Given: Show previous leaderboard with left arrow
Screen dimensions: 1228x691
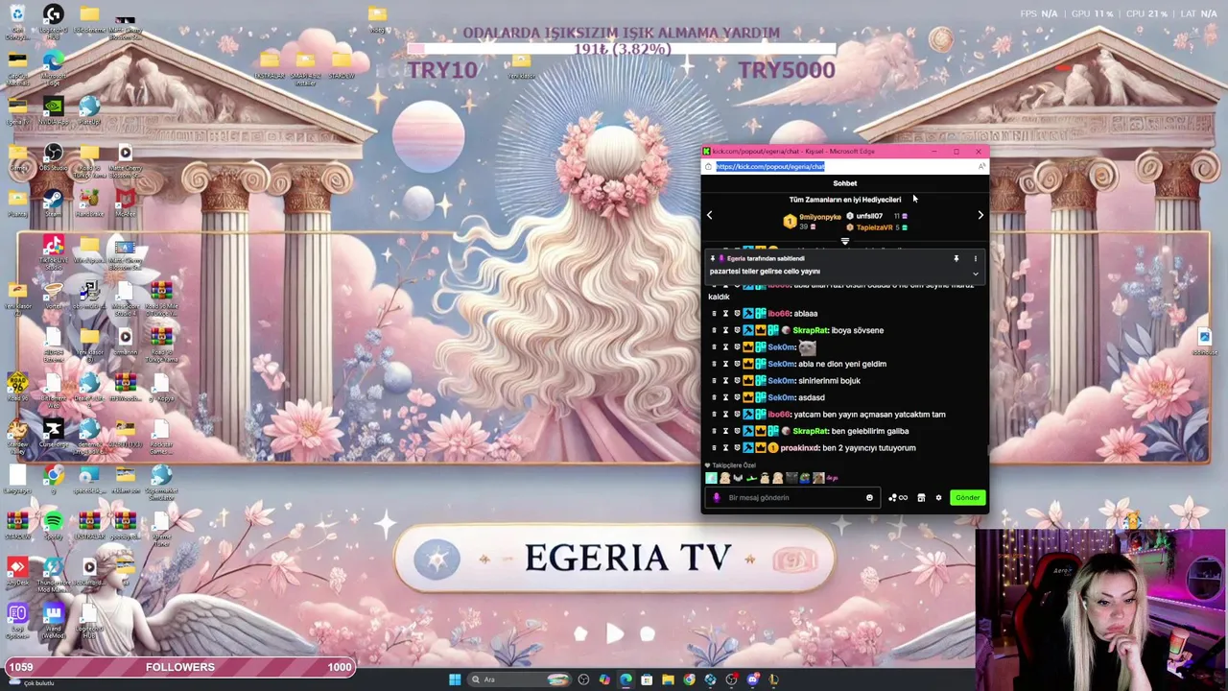Looking at the screenshot, I should (709, 215).
